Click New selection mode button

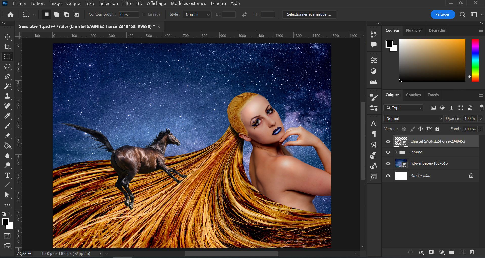coord(46,14)
